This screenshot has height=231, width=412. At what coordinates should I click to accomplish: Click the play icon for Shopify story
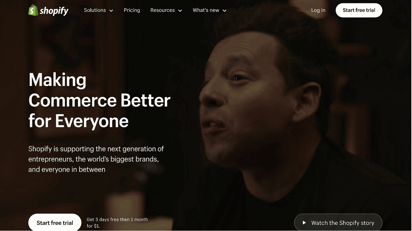(304, 223)
